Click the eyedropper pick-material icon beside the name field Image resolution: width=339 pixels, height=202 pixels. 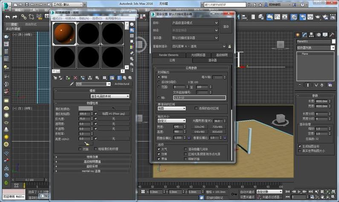tap(72, 84)
